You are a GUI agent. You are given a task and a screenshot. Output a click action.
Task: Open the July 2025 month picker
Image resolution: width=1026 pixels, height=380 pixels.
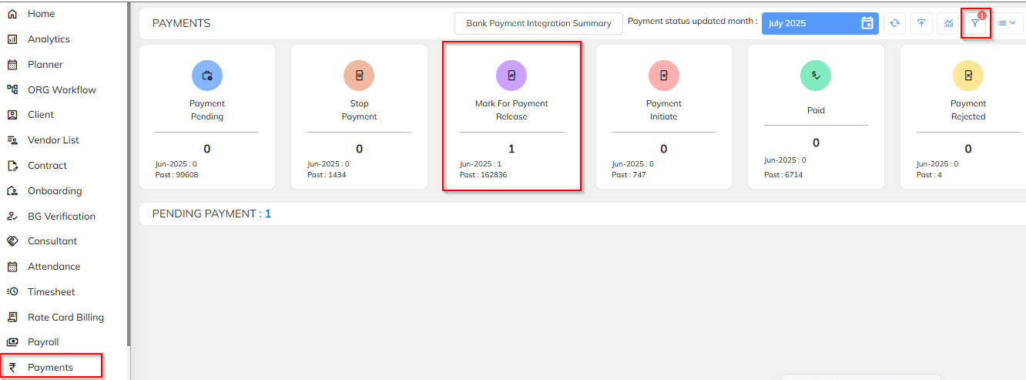click(x=820, y=23)
